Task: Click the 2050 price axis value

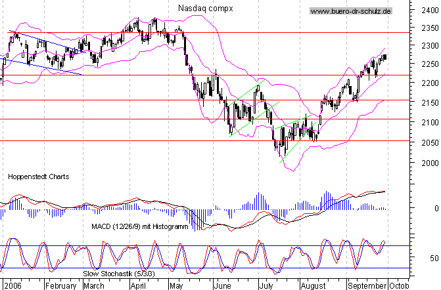Action: click(430, 142)
